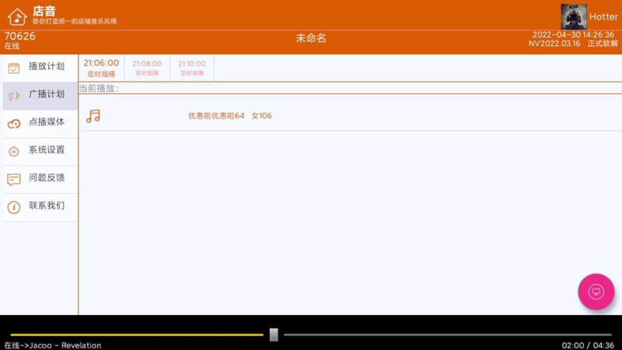622x350 pixels.
Task: Click the music note icon beside current track
Action: pos(93,116)
